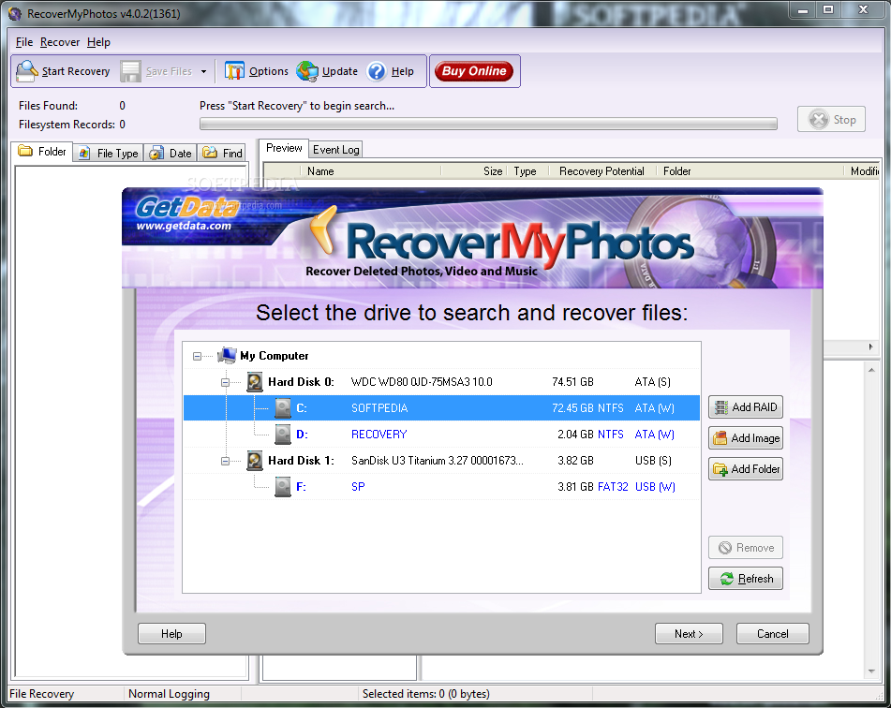
Task: Select the SOFTPEDIA volume label
Action: pyautogui.click(x=379, y=408)
